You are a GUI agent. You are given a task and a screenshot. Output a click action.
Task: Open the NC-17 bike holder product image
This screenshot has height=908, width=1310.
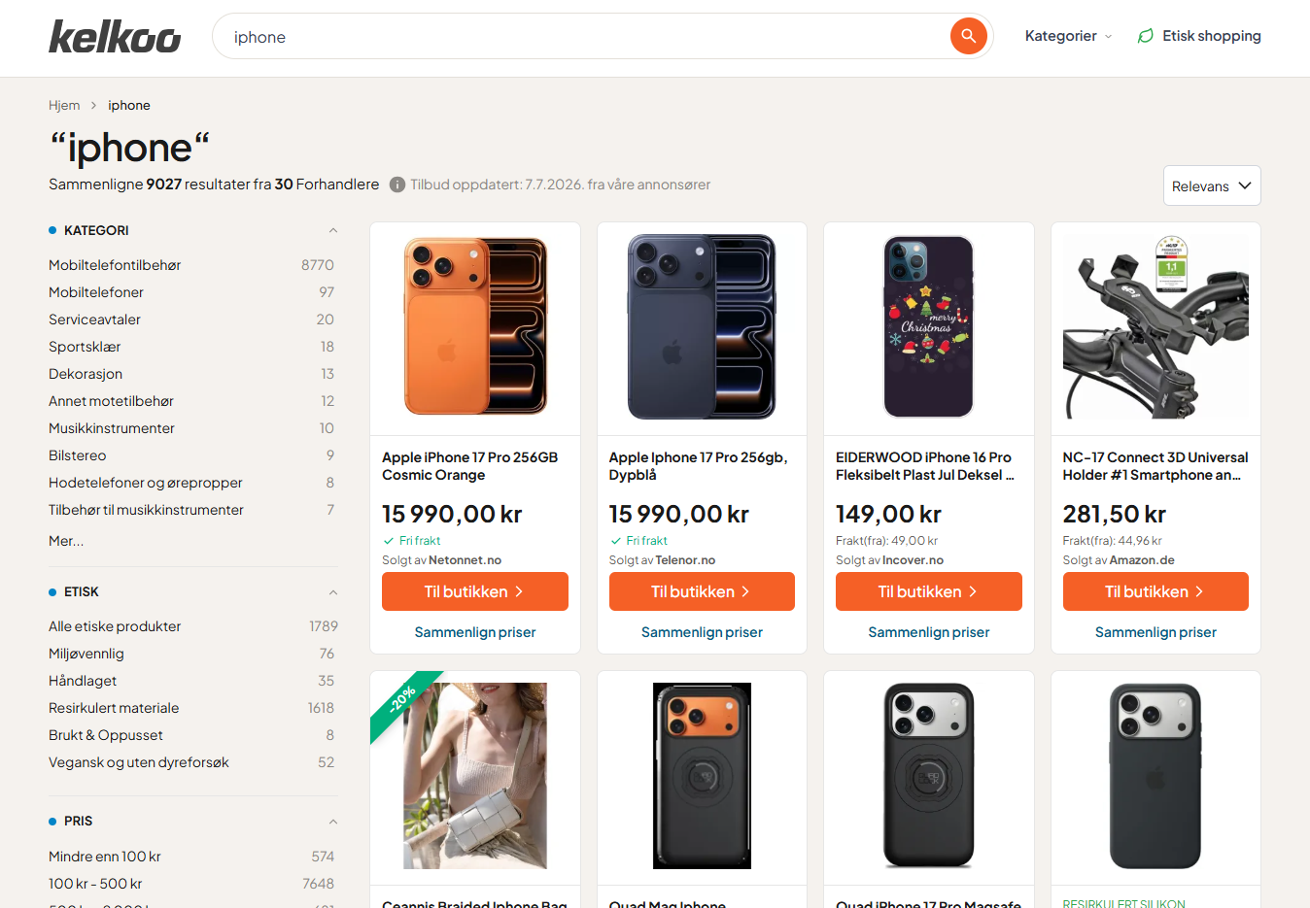pyautogui.click(x=1155, y=326)
